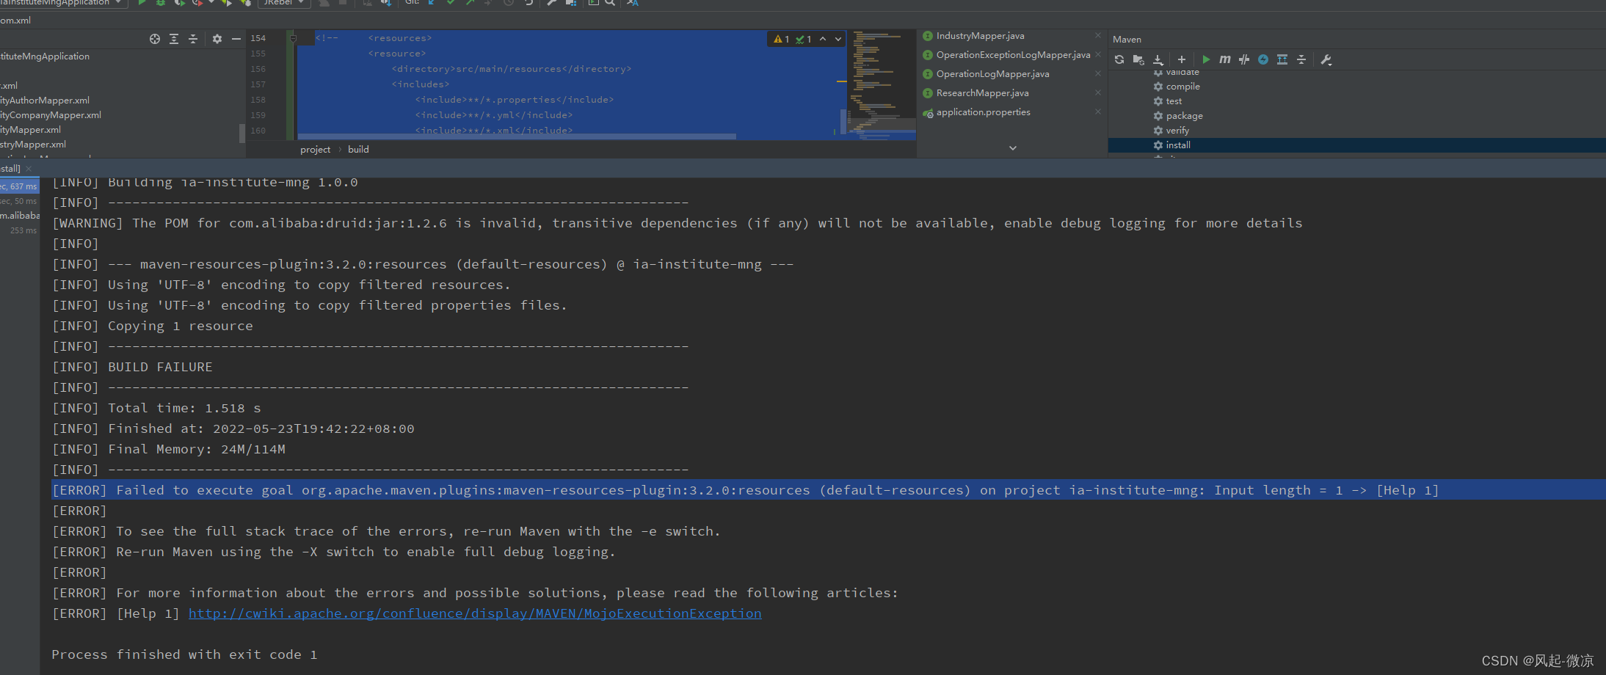This screenshot has width=1606, height=675.
Task: Close the ResearchMapper.java tab
Action: (1098, 92)
